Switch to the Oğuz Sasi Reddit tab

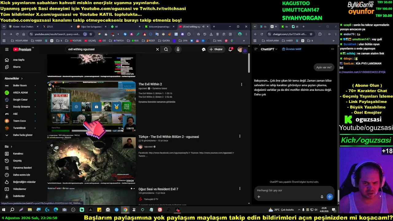[x=91, y=27]
